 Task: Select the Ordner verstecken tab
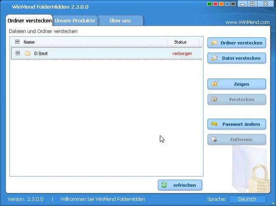click(29, 21)
